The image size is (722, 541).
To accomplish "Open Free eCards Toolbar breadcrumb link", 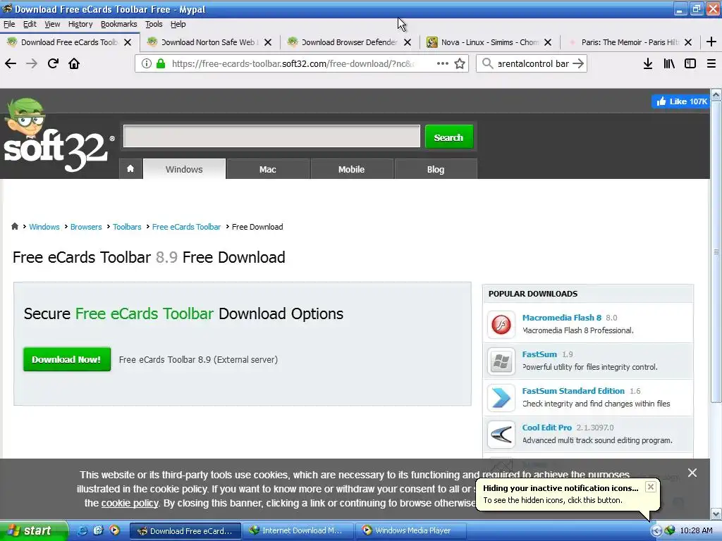I will coord(186,227).
